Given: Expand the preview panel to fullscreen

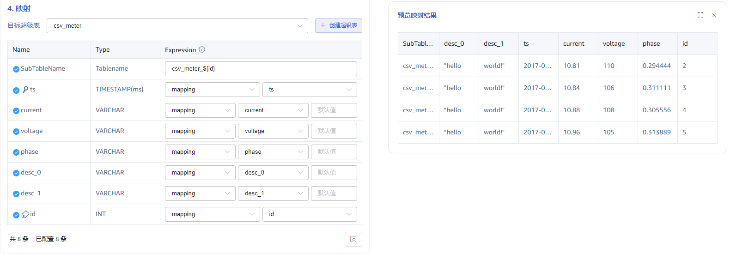Looking at the screenshot, I should tap(700, 15).
